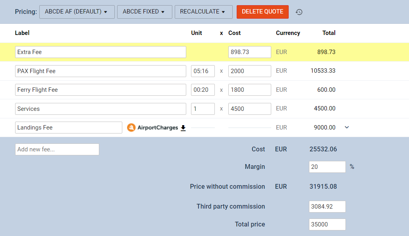
Task: Select the Cost sum 25532.06
Action: [x=323, y=149]
